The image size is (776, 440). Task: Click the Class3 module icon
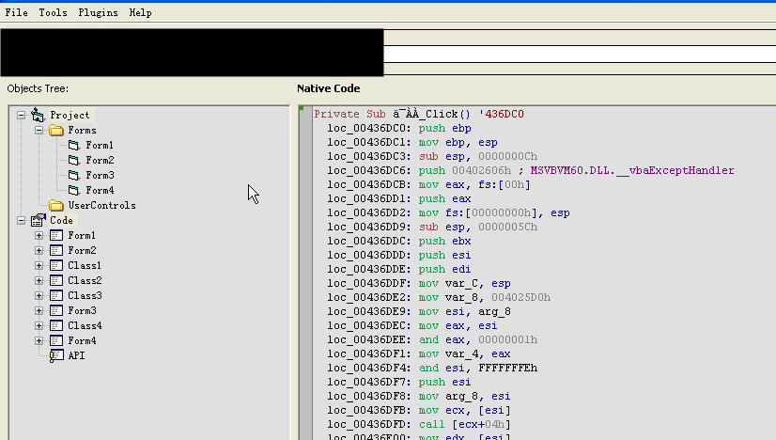click(56, 295)
